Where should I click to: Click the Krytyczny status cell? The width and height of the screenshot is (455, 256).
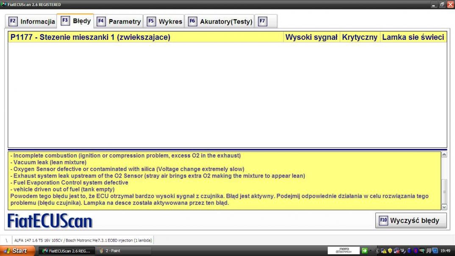tap(360, 37)
